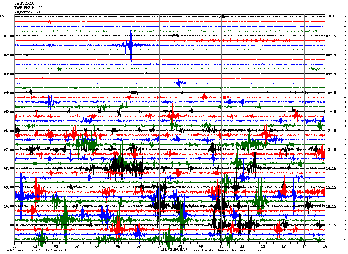The image size is (348, 254).
Task: Click the tall blue clipped burst on the 09:30 trace
Action: (x=21, y=197)
